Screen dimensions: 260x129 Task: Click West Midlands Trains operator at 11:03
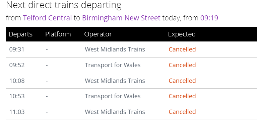click(x=115, y=112)
